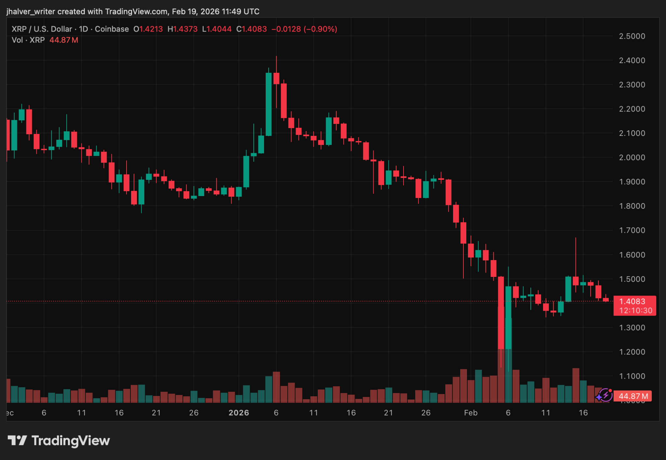The width and height of the screenshot is (666, 460).
Task: Select the XRP / U.S. Dollar symbol title
Action: [41, 29]
